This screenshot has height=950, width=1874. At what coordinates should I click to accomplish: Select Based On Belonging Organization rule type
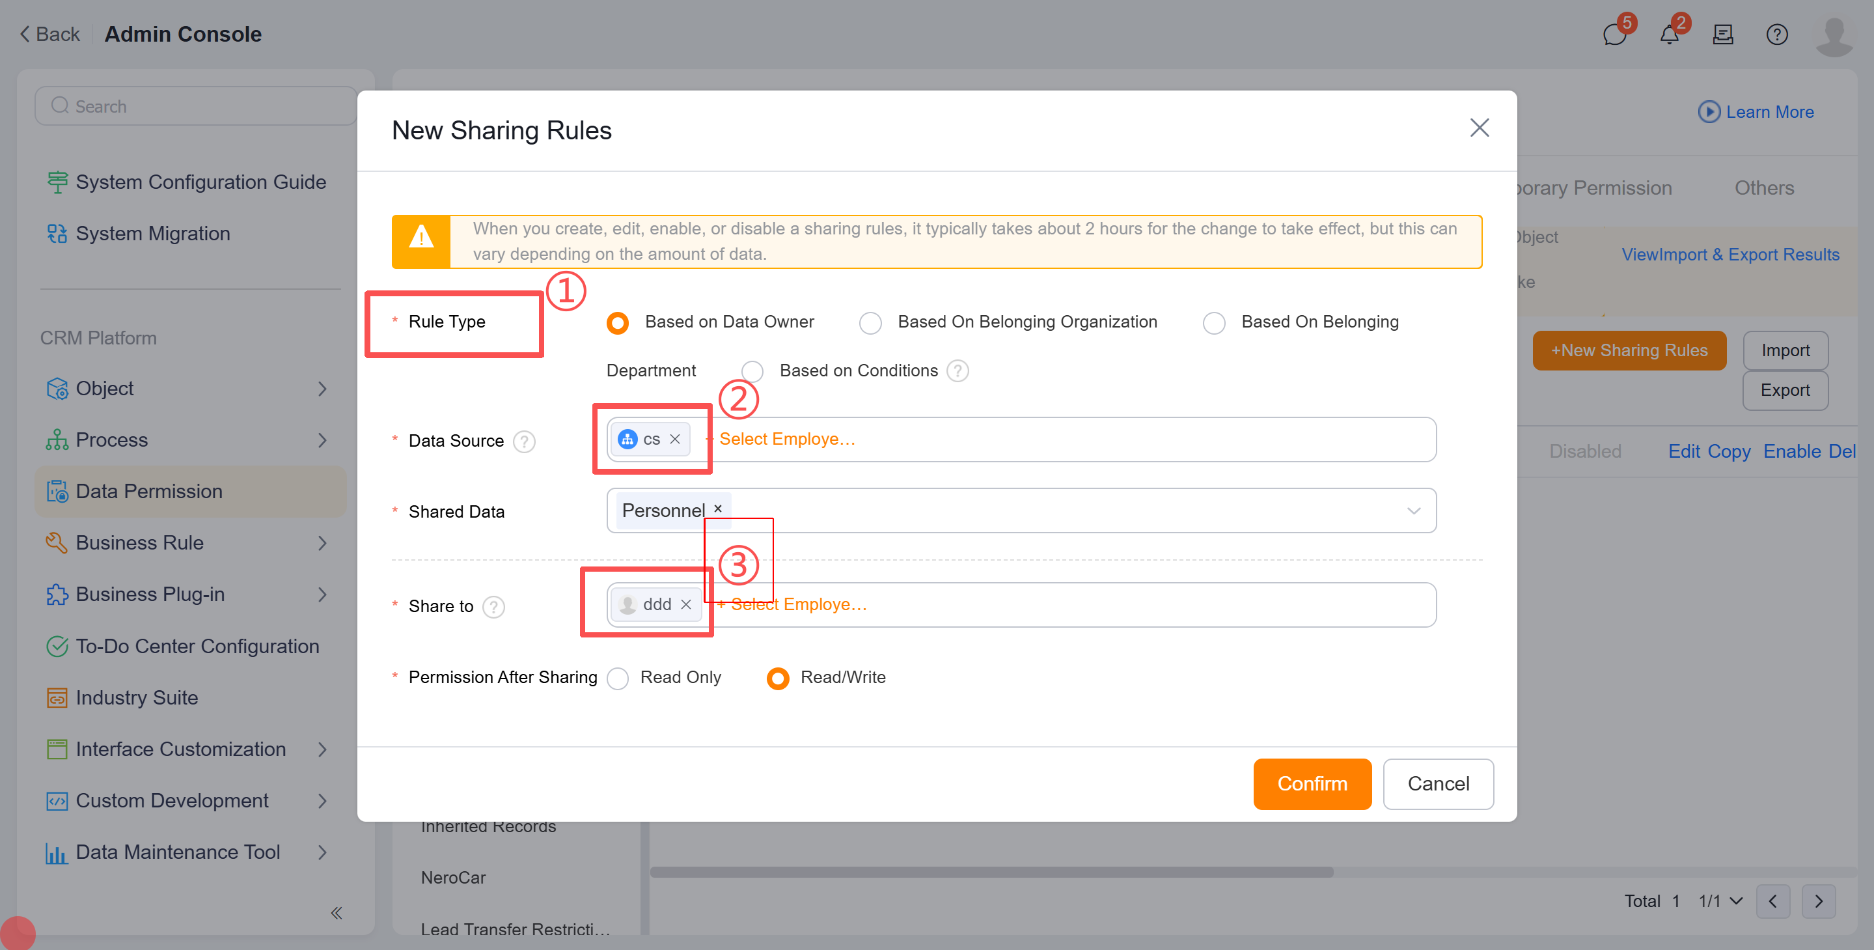coord(870,322)
